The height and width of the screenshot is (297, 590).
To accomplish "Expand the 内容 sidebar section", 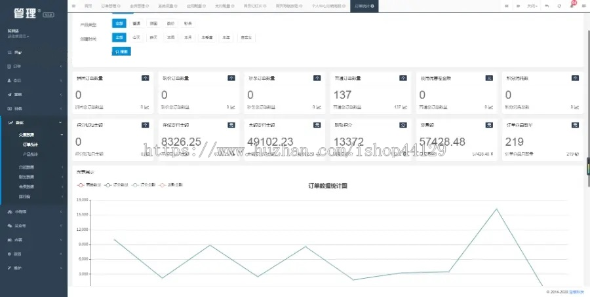I will coord(34,240).
